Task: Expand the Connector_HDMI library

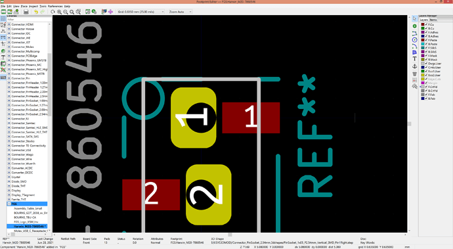Action: (9, 24)
